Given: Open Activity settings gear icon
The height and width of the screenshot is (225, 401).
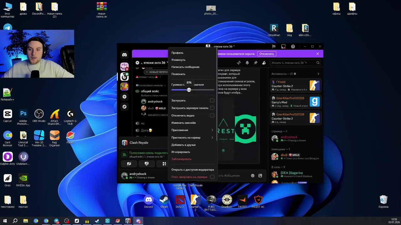Looking at the screenshot, I should 295,74.
